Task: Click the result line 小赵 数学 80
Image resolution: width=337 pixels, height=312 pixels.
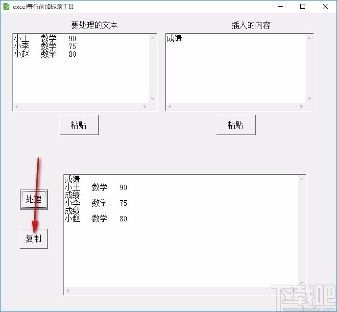Action: click(x=96, y=218)
